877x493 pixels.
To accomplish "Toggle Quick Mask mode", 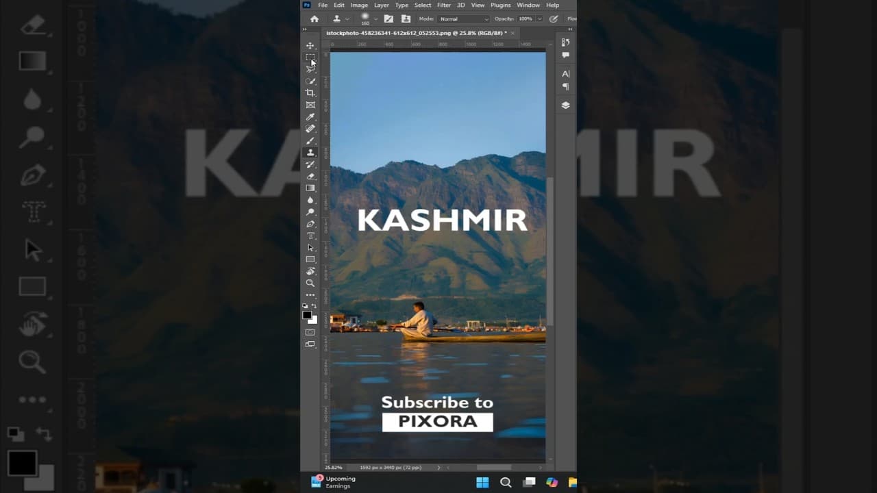I will pyautogui.click(x=310, y=332).
